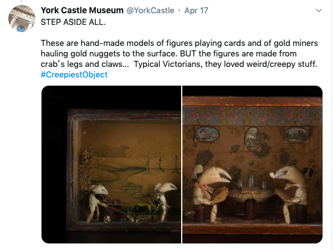The width and height of the screenshot is (333, 250).
Task: Open the Apr 17 timestamp permalink
Action: [x=196, y=11]
